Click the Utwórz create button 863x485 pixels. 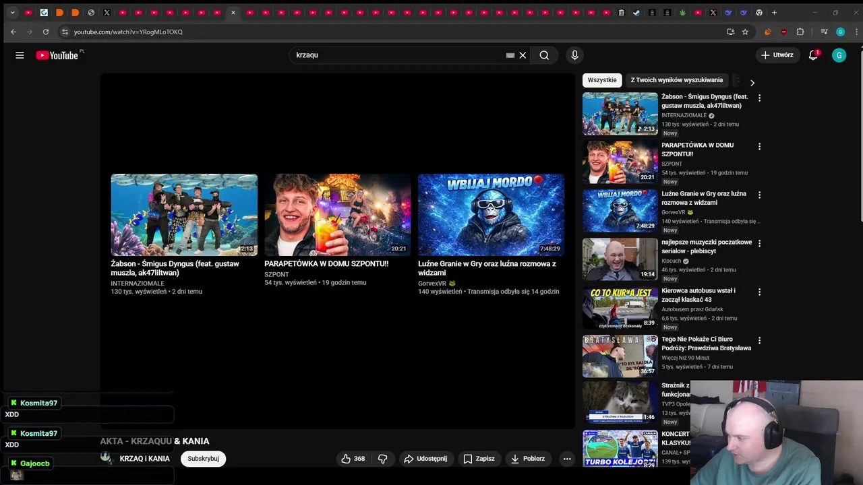pyautogui.click(x=777, y=55)
